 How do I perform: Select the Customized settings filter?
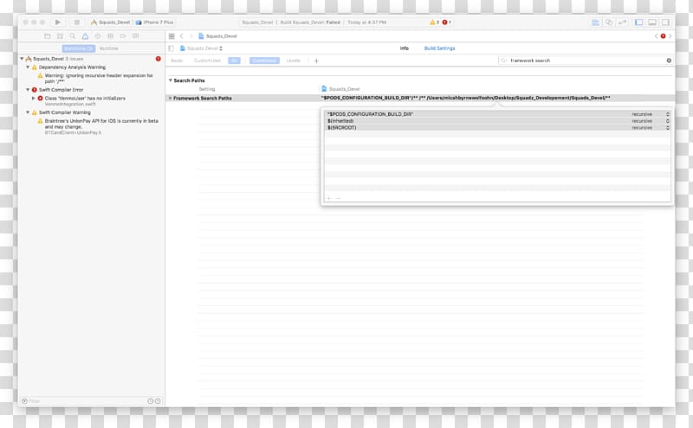207,61
